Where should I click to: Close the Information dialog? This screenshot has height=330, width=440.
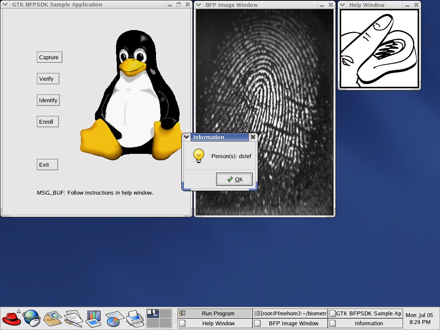pos(253,137)
